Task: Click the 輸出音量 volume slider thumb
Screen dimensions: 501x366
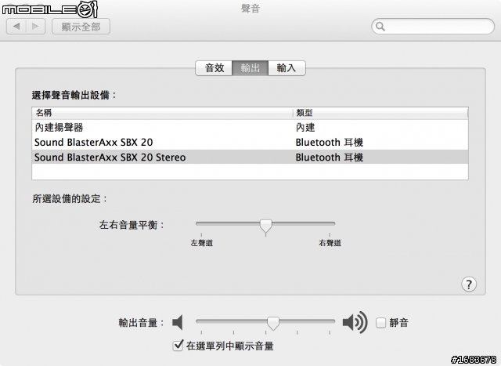Action: [273, 324]
